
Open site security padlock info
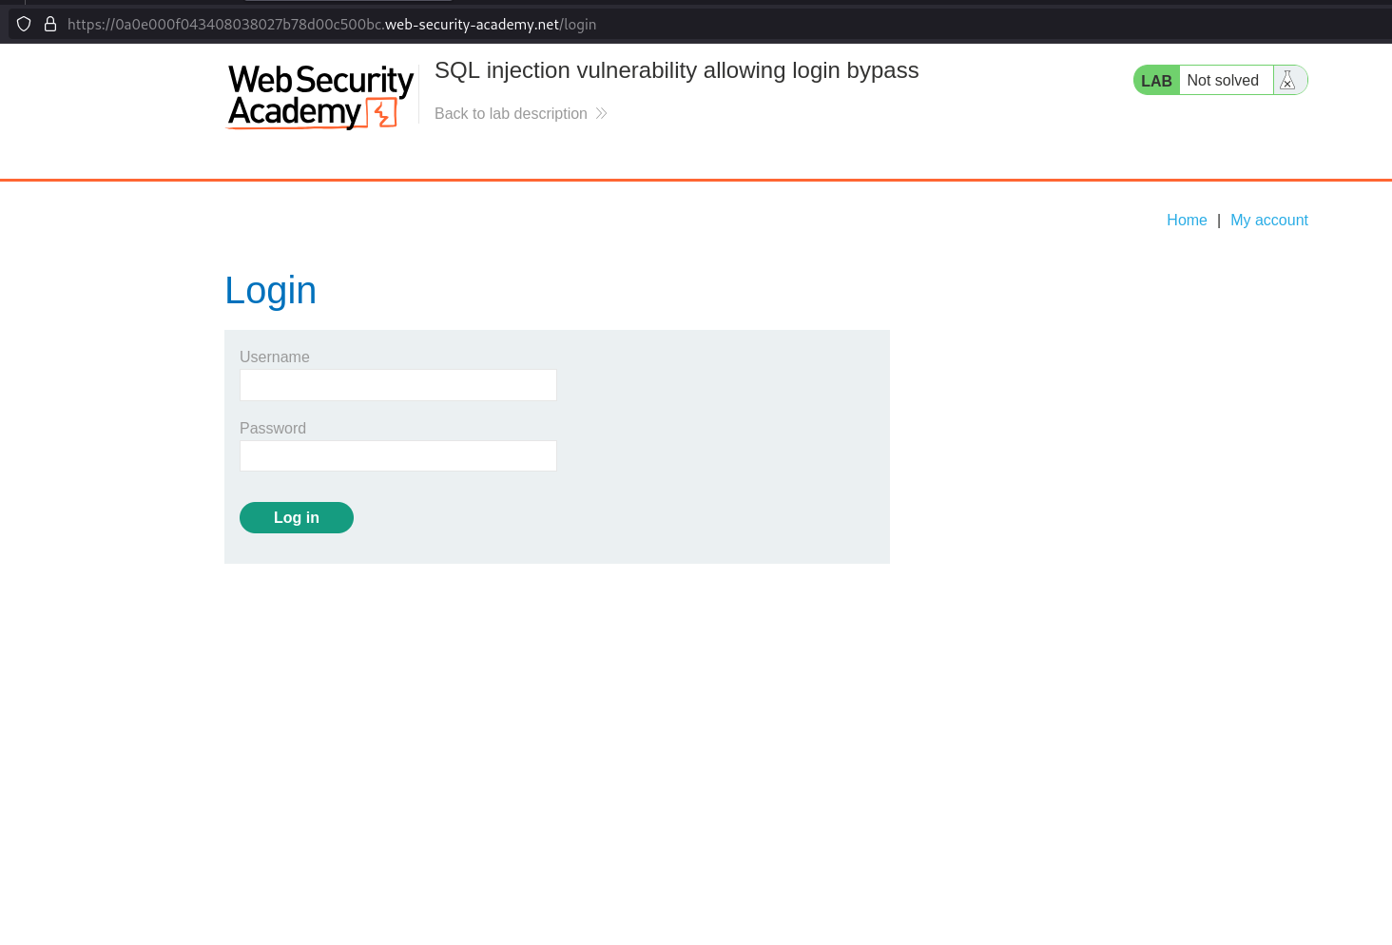[50, 24]
